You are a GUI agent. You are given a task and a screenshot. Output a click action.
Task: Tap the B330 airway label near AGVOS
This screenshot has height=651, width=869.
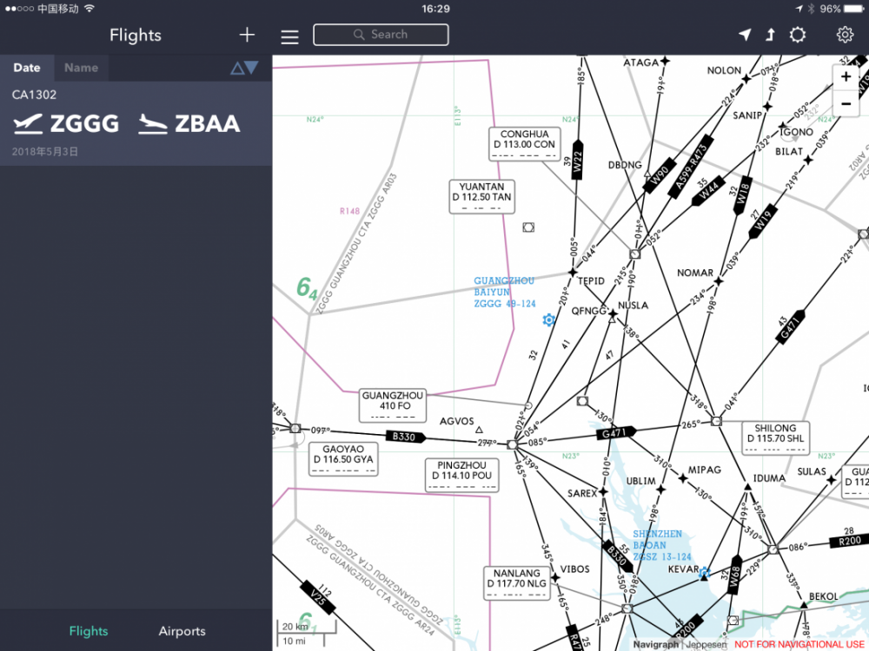(x=406, y=437)
